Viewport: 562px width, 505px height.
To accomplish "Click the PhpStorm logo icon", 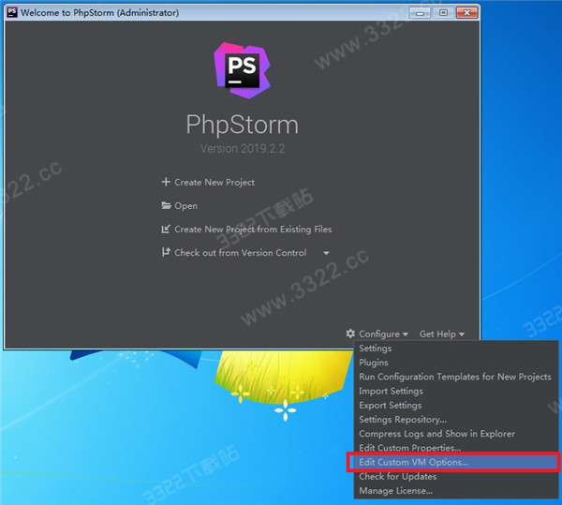I will pyautogui.click(x=243, y=70).
